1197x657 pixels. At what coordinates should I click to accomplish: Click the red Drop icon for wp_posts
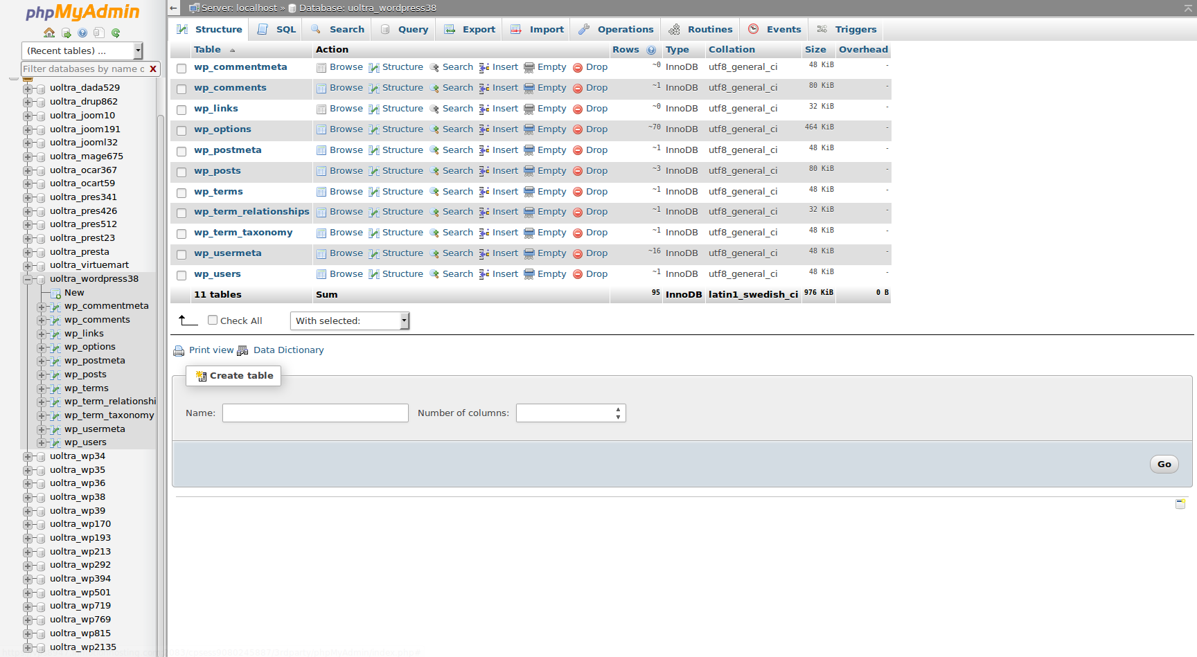[578, 171]
